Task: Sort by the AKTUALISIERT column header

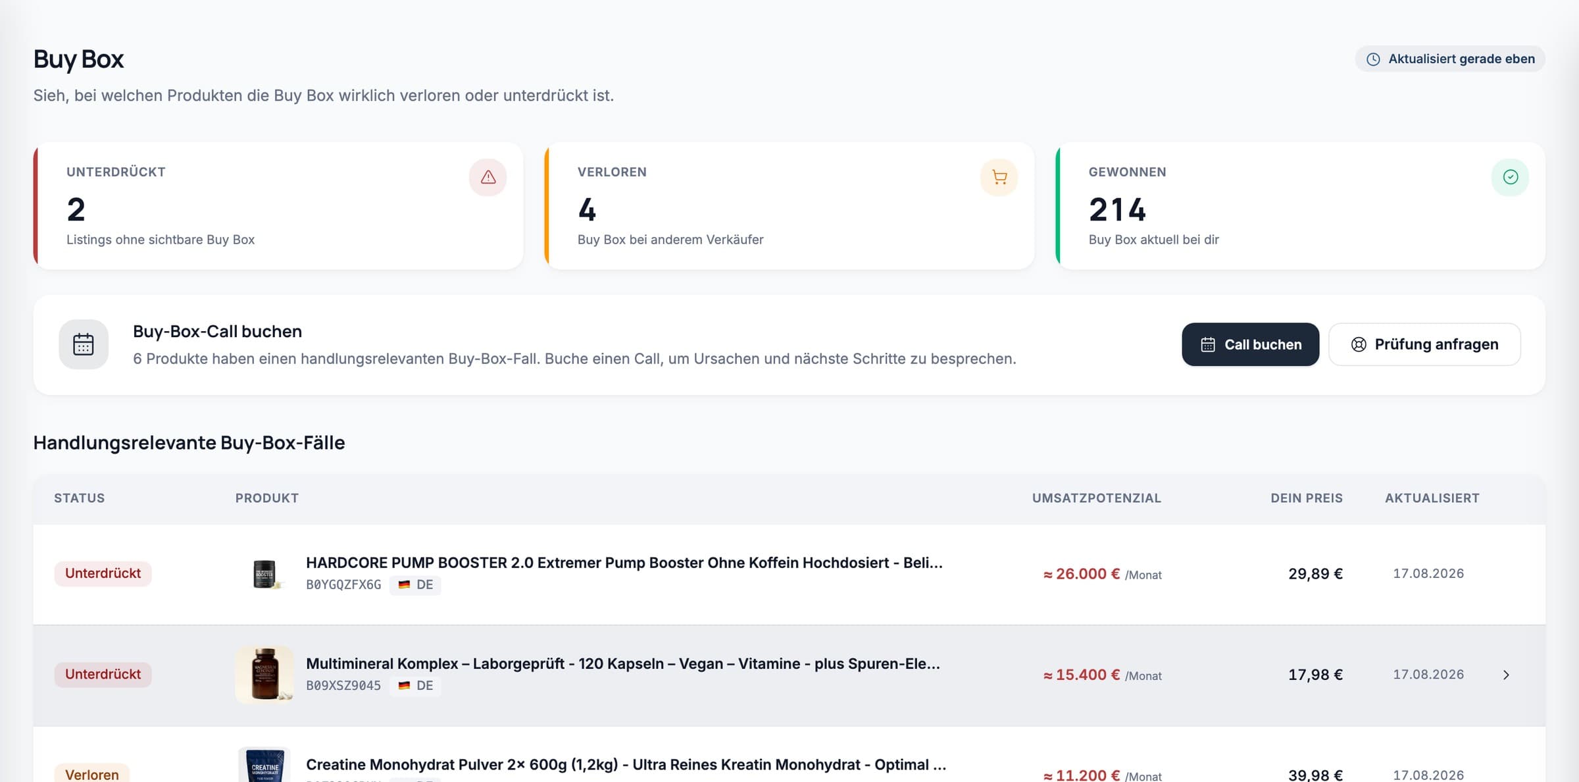Action: [1432, 498]
